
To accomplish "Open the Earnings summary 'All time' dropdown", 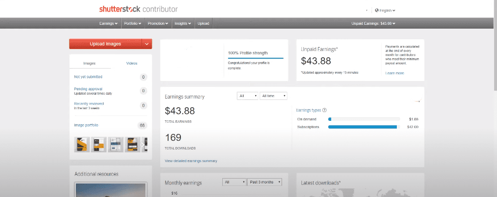I will (x=273, y=96).
